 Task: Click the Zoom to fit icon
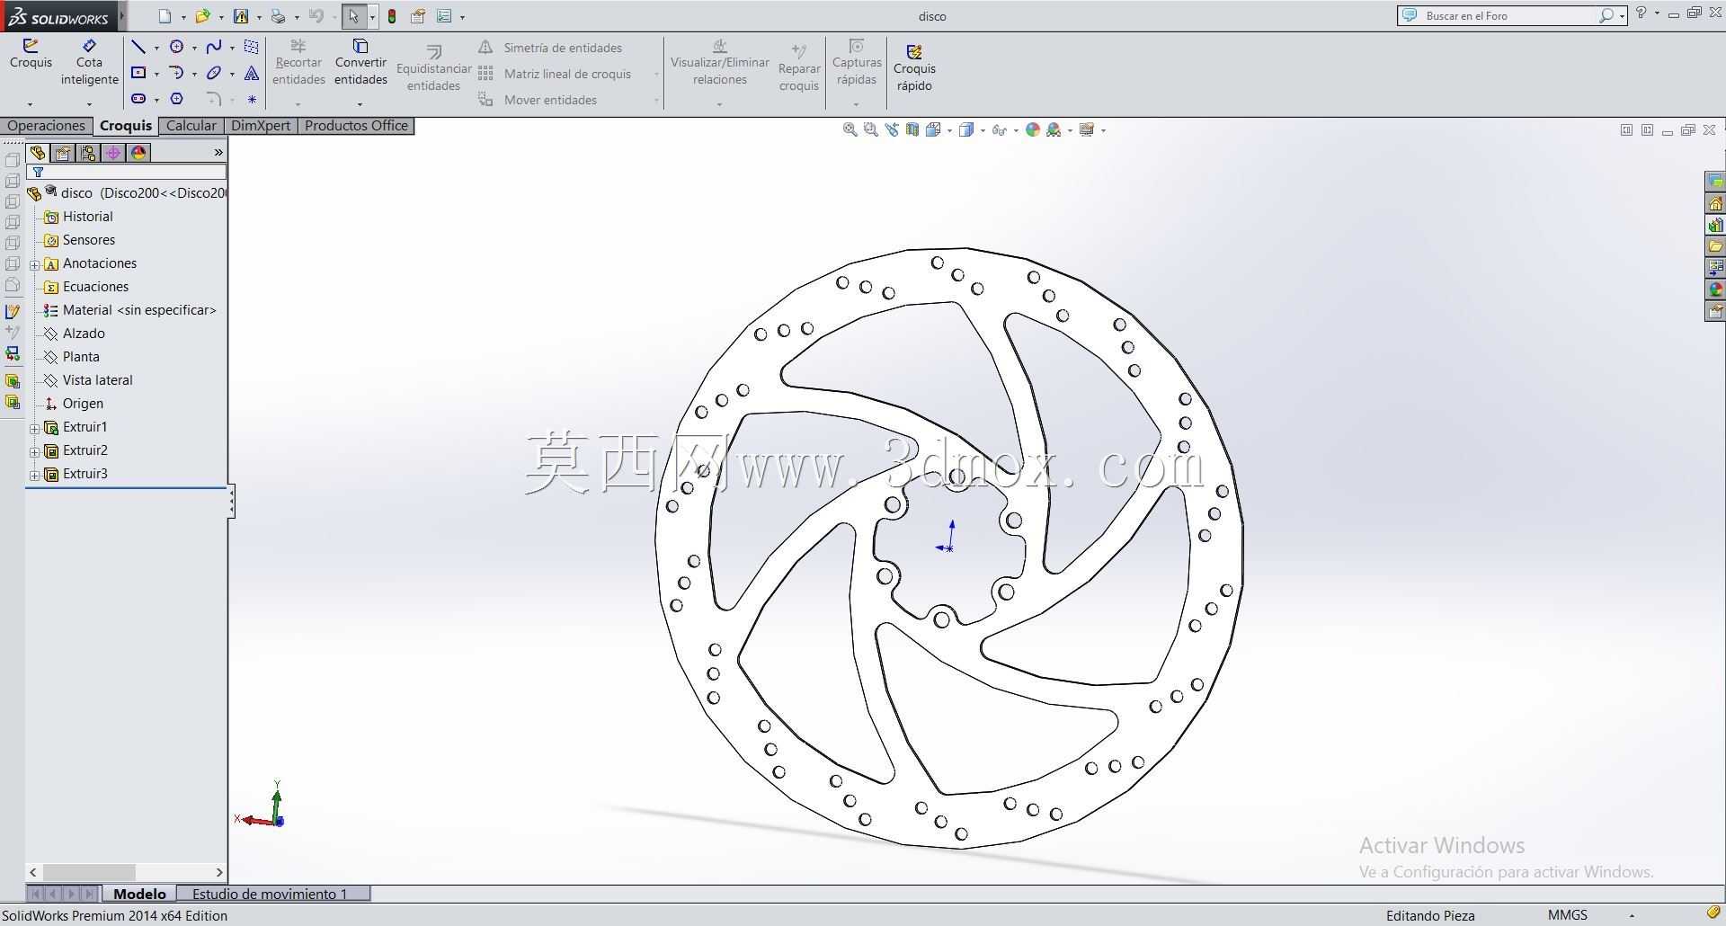click(x=850, y=129)
